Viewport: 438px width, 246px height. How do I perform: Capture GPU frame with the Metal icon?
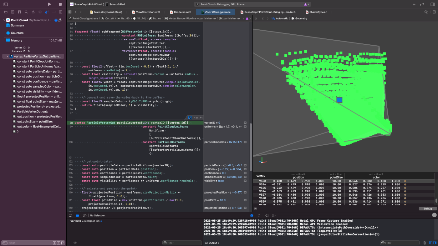pos(252,215)
